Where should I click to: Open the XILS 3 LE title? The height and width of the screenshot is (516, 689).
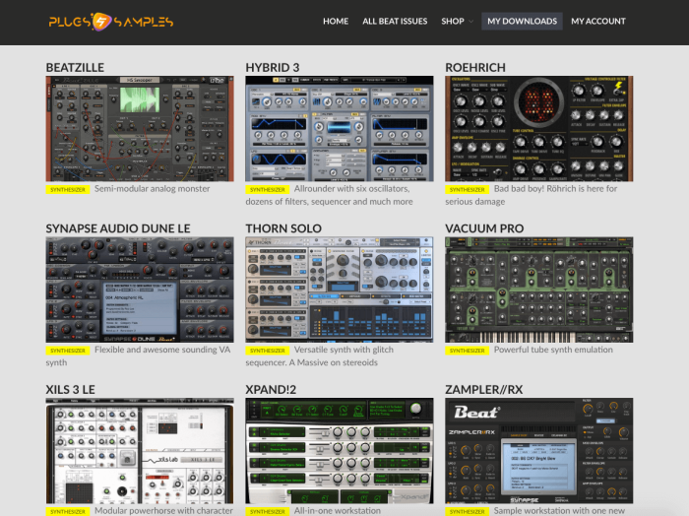[70, 390]
